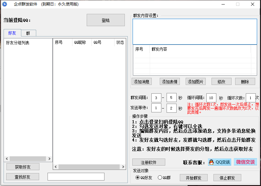Click the friends table left scroll arrow
261x186 pixels.
56,167
